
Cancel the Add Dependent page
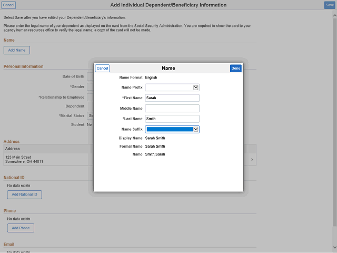click(9, 5)
